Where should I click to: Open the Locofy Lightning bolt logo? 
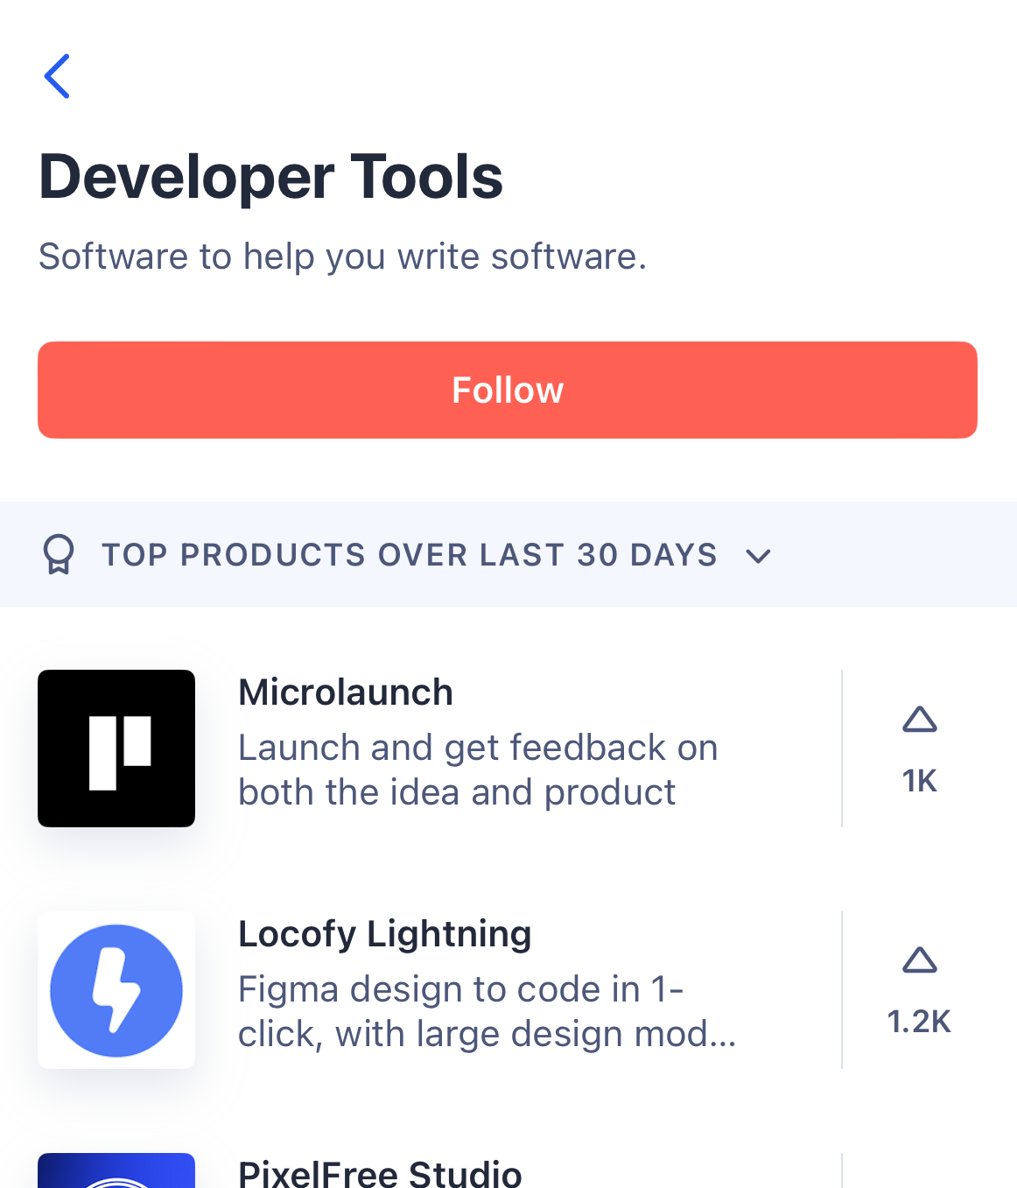[x=116, y=990]
